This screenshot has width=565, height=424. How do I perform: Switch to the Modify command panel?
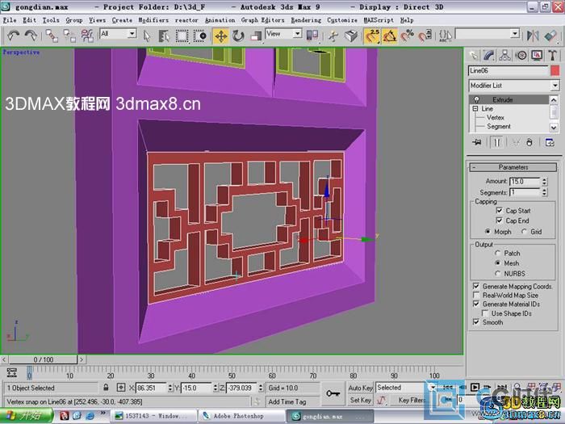489,55
